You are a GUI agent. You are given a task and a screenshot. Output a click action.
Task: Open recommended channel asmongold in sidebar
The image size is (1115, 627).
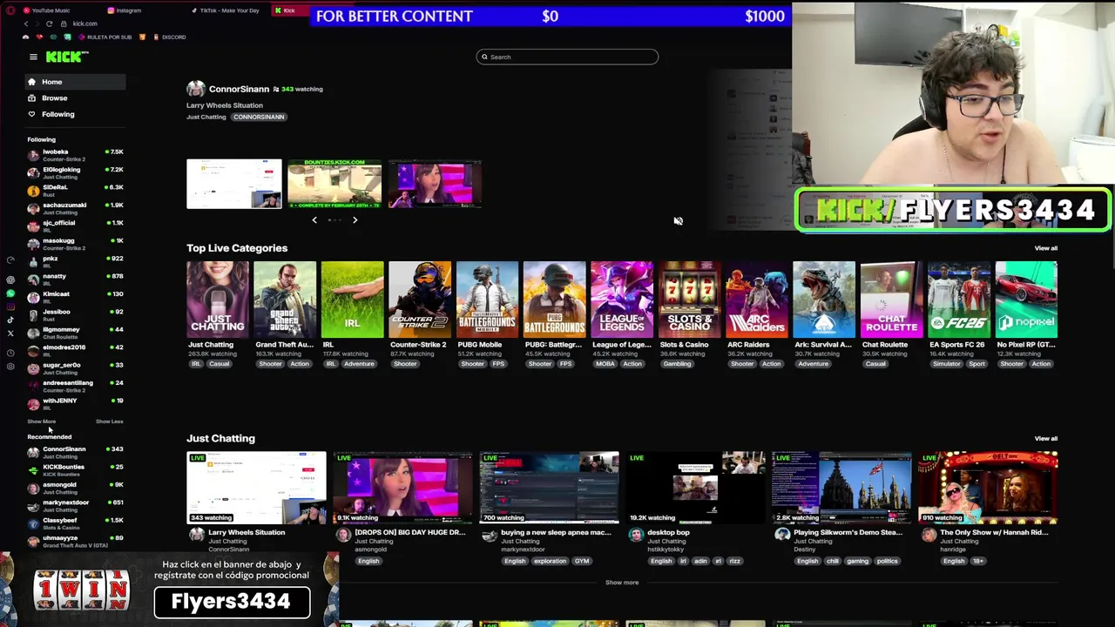pyautogui.click(x=76, y=488)
